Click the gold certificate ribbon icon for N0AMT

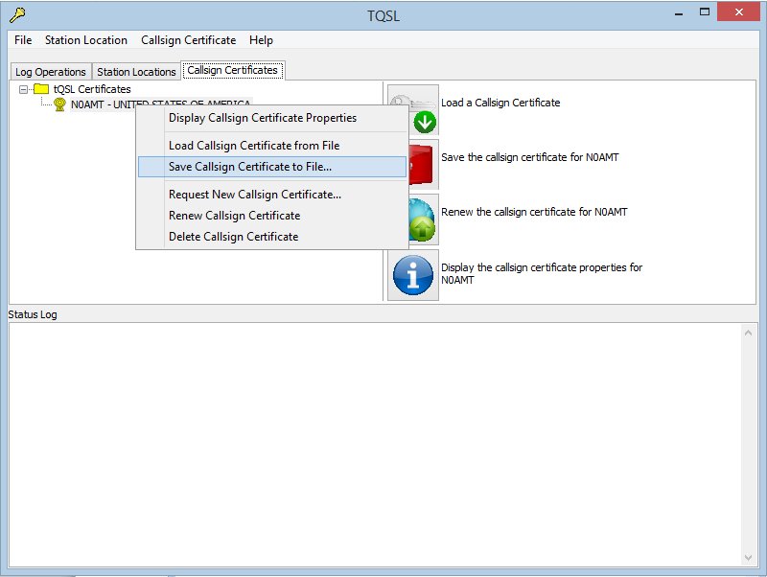(x=59, y=104)
